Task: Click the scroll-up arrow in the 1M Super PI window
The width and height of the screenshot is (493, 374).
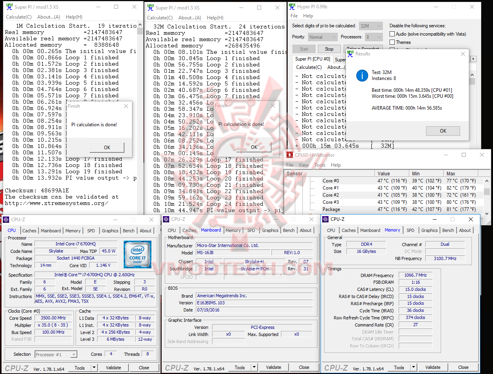Action: (140, 25)
